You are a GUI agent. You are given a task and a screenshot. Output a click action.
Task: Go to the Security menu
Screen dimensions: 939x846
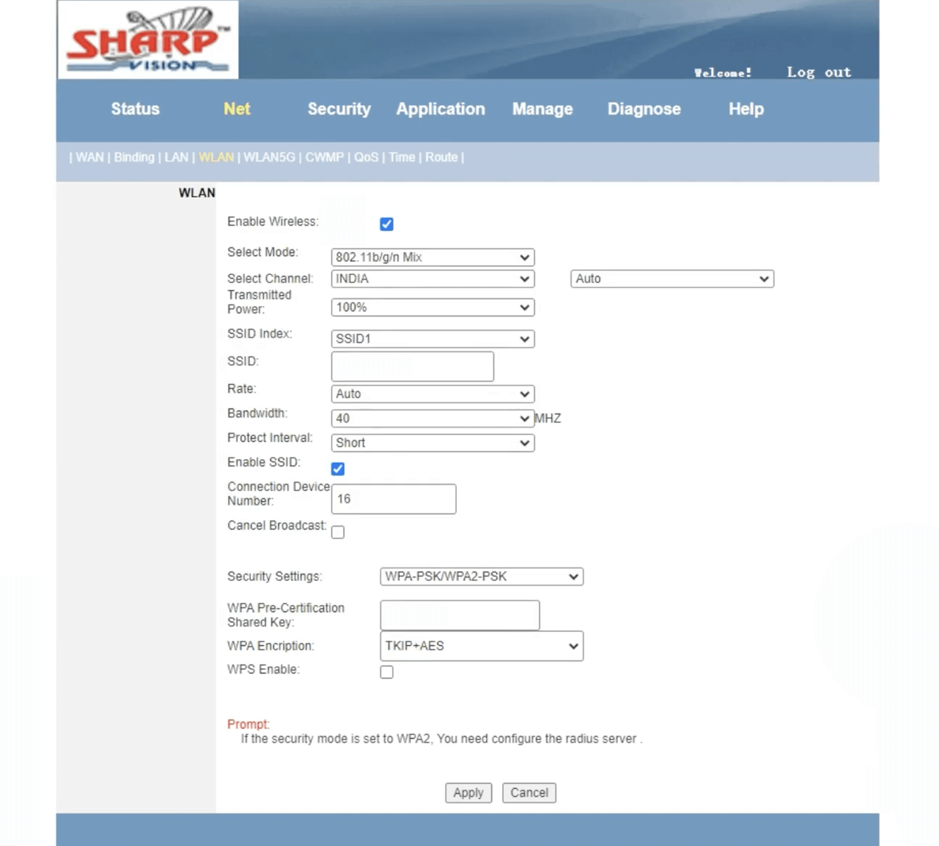click(339, 109)
